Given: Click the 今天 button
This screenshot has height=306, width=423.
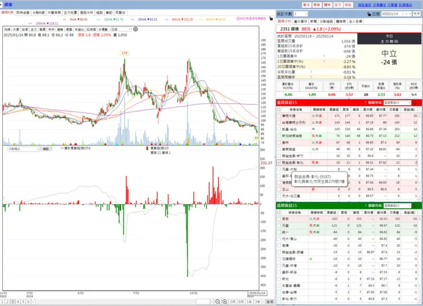Looking at the screenshot, I should (417, 14).
